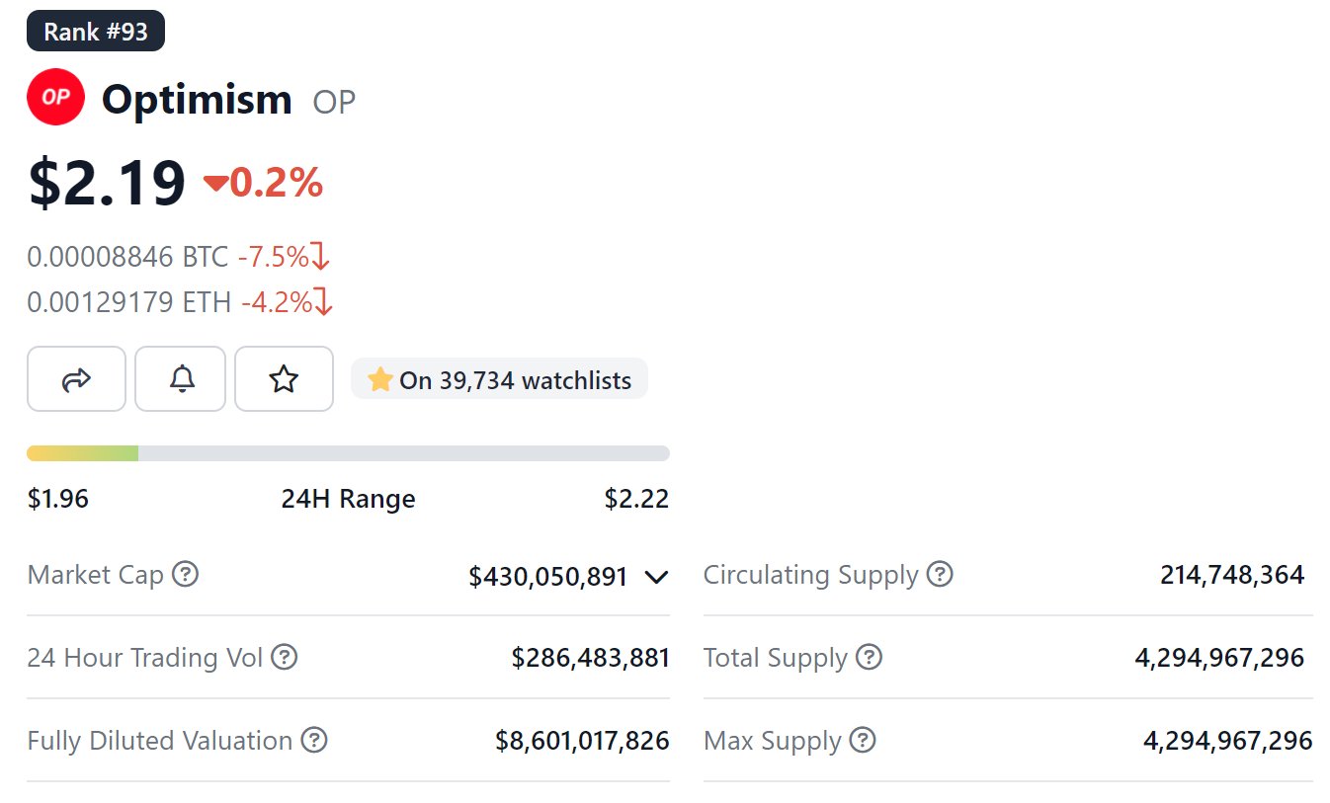Click the Total Supply question mark icon

tap(868, 657)
